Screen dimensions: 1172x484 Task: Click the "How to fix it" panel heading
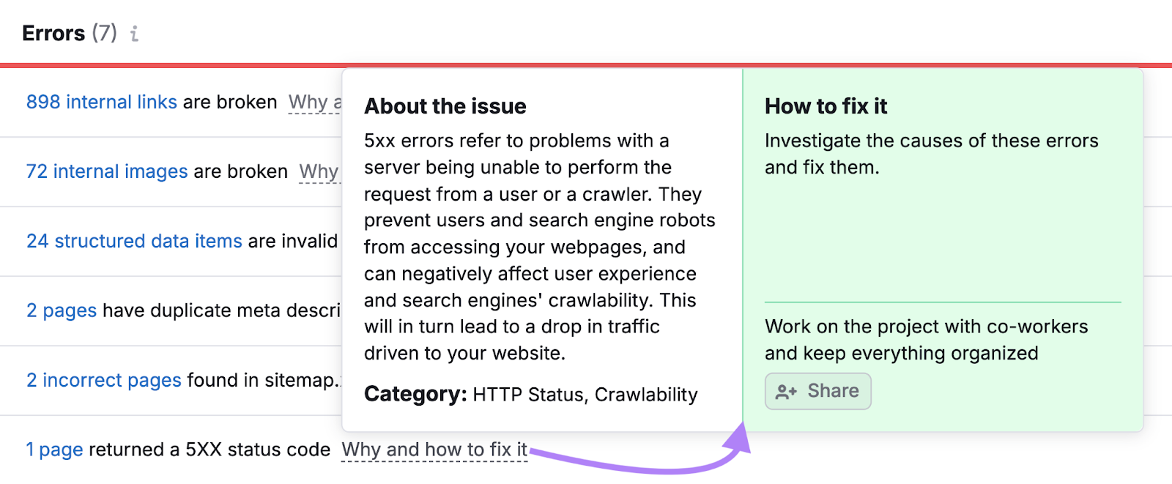825,106
